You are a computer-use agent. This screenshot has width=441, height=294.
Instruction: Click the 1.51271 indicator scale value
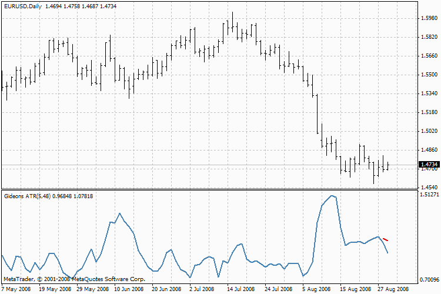tap(429, 194)
